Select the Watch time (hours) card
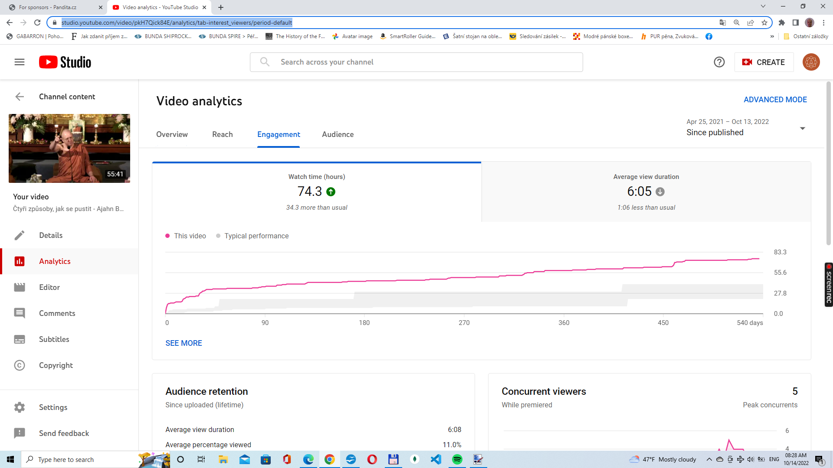The width and height of the screenshot is (833, 468). coord(317,192)
